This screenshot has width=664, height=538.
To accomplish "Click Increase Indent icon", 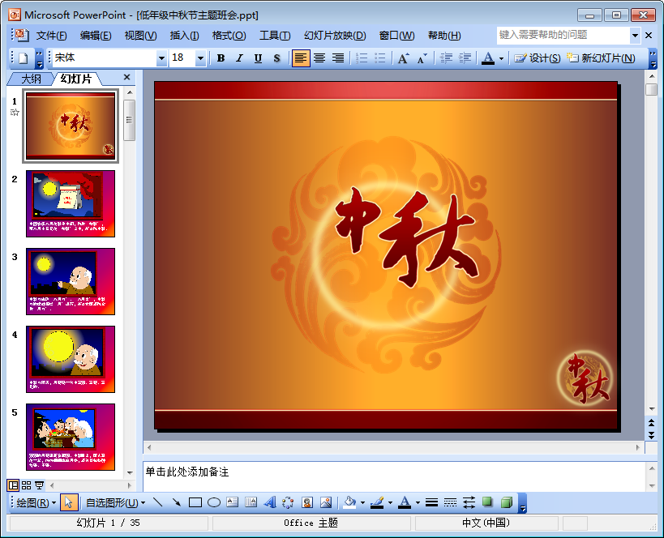I will coord(465,58).
